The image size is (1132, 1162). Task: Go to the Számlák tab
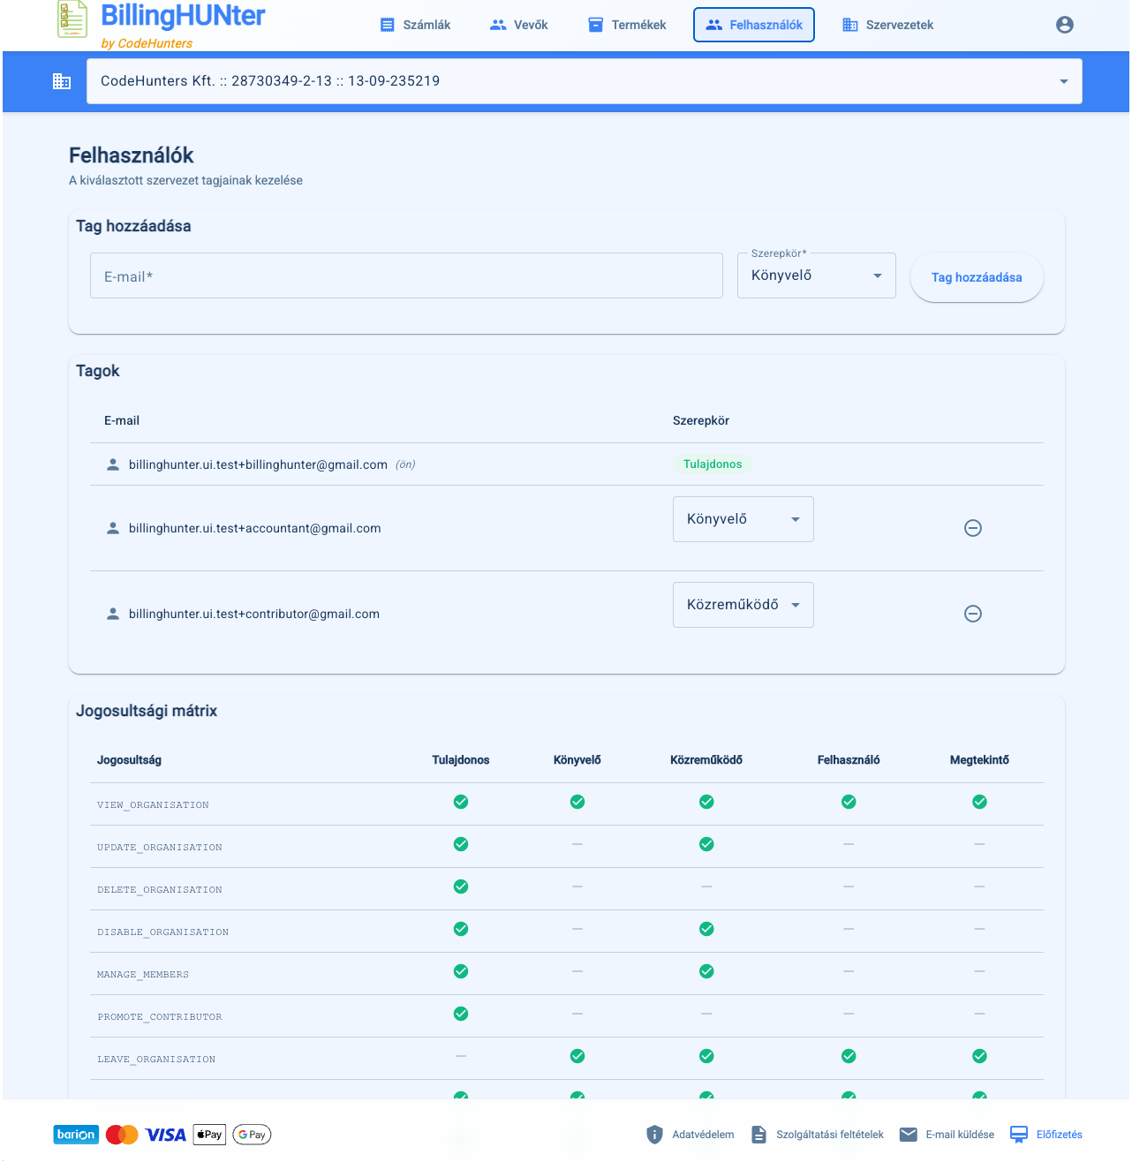(415, 25)
